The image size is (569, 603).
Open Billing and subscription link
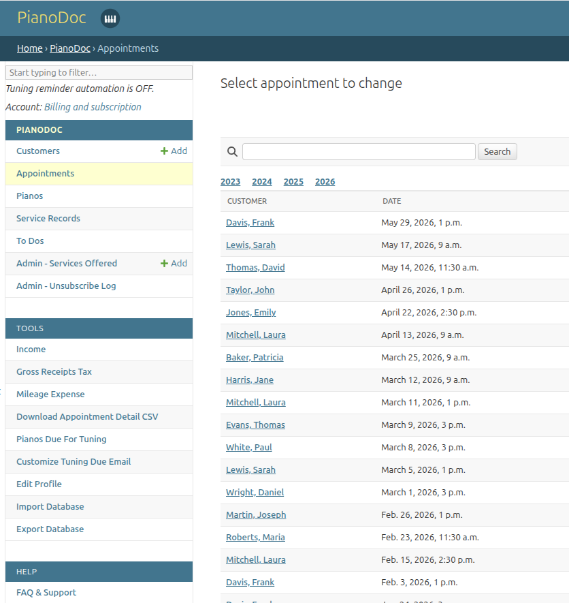[93, 107]
